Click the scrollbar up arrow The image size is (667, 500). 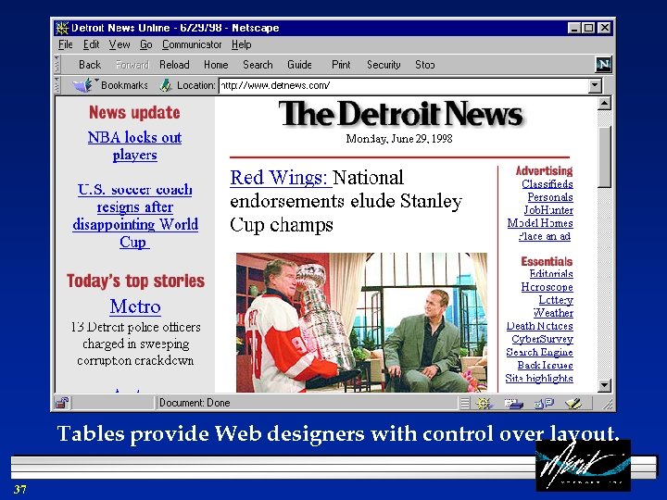(x=604, y=104)
